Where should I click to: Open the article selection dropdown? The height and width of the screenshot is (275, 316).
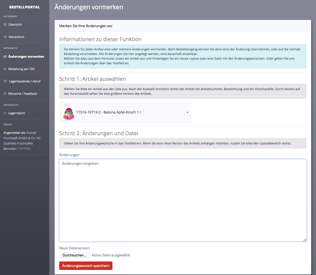[125, 112]
